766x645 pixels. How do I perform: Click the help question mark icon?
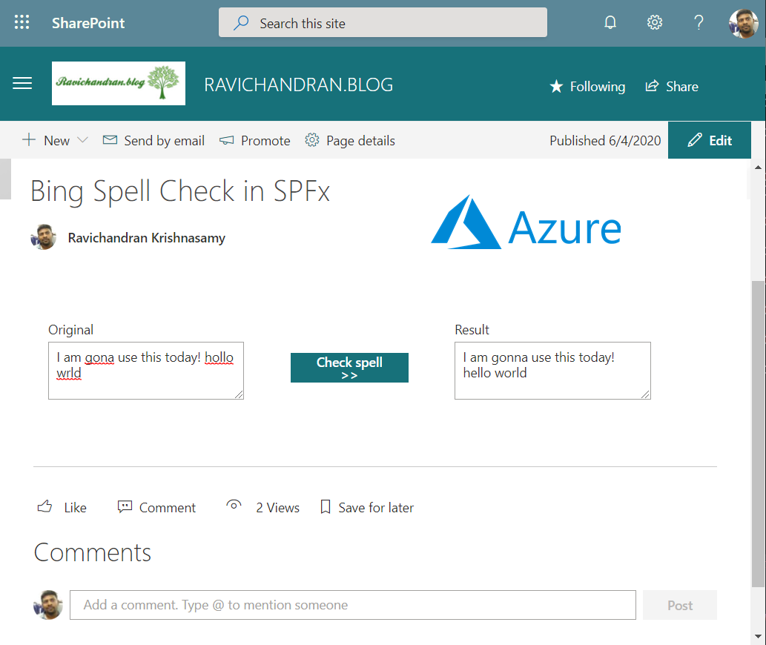coord(699,23)
